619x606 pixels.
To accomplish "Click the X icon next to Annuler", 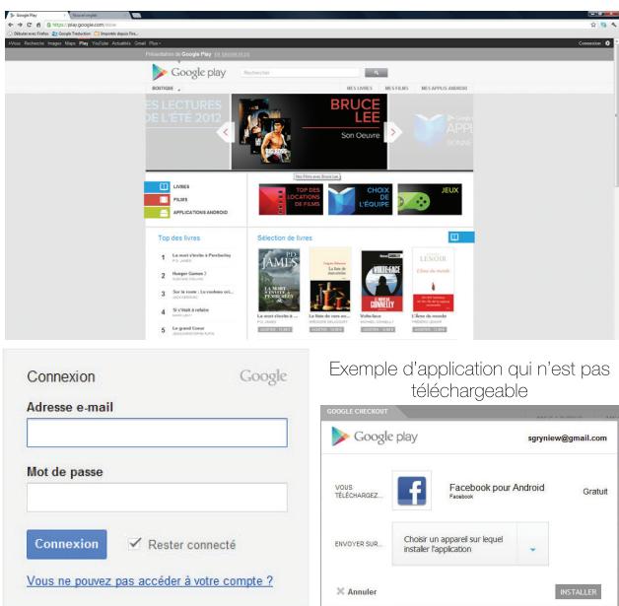I will pyautogui.click(x=340, y=591).
